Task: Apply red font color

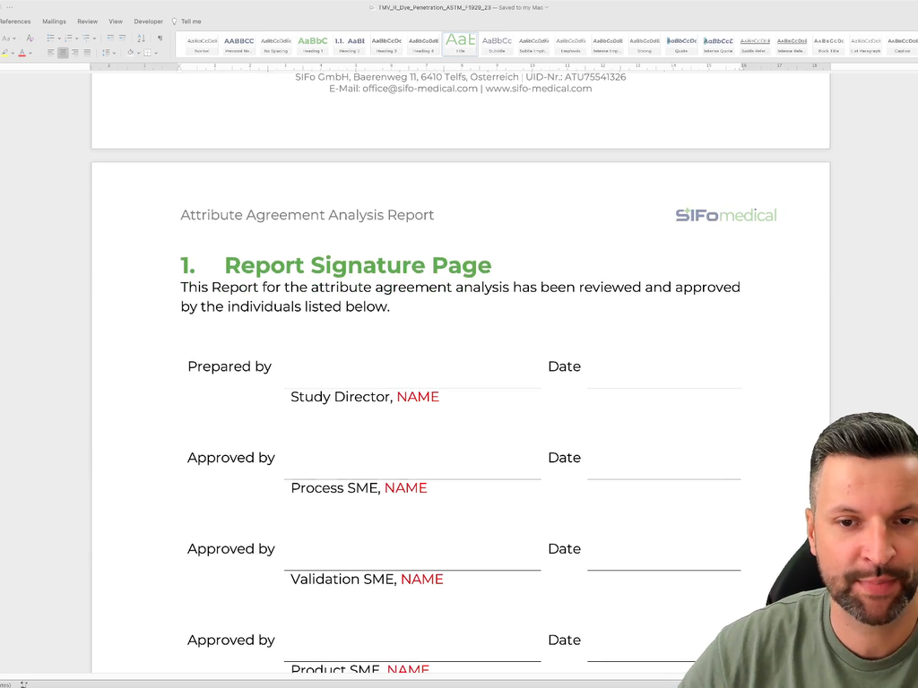Action: (x=22, y=53)
